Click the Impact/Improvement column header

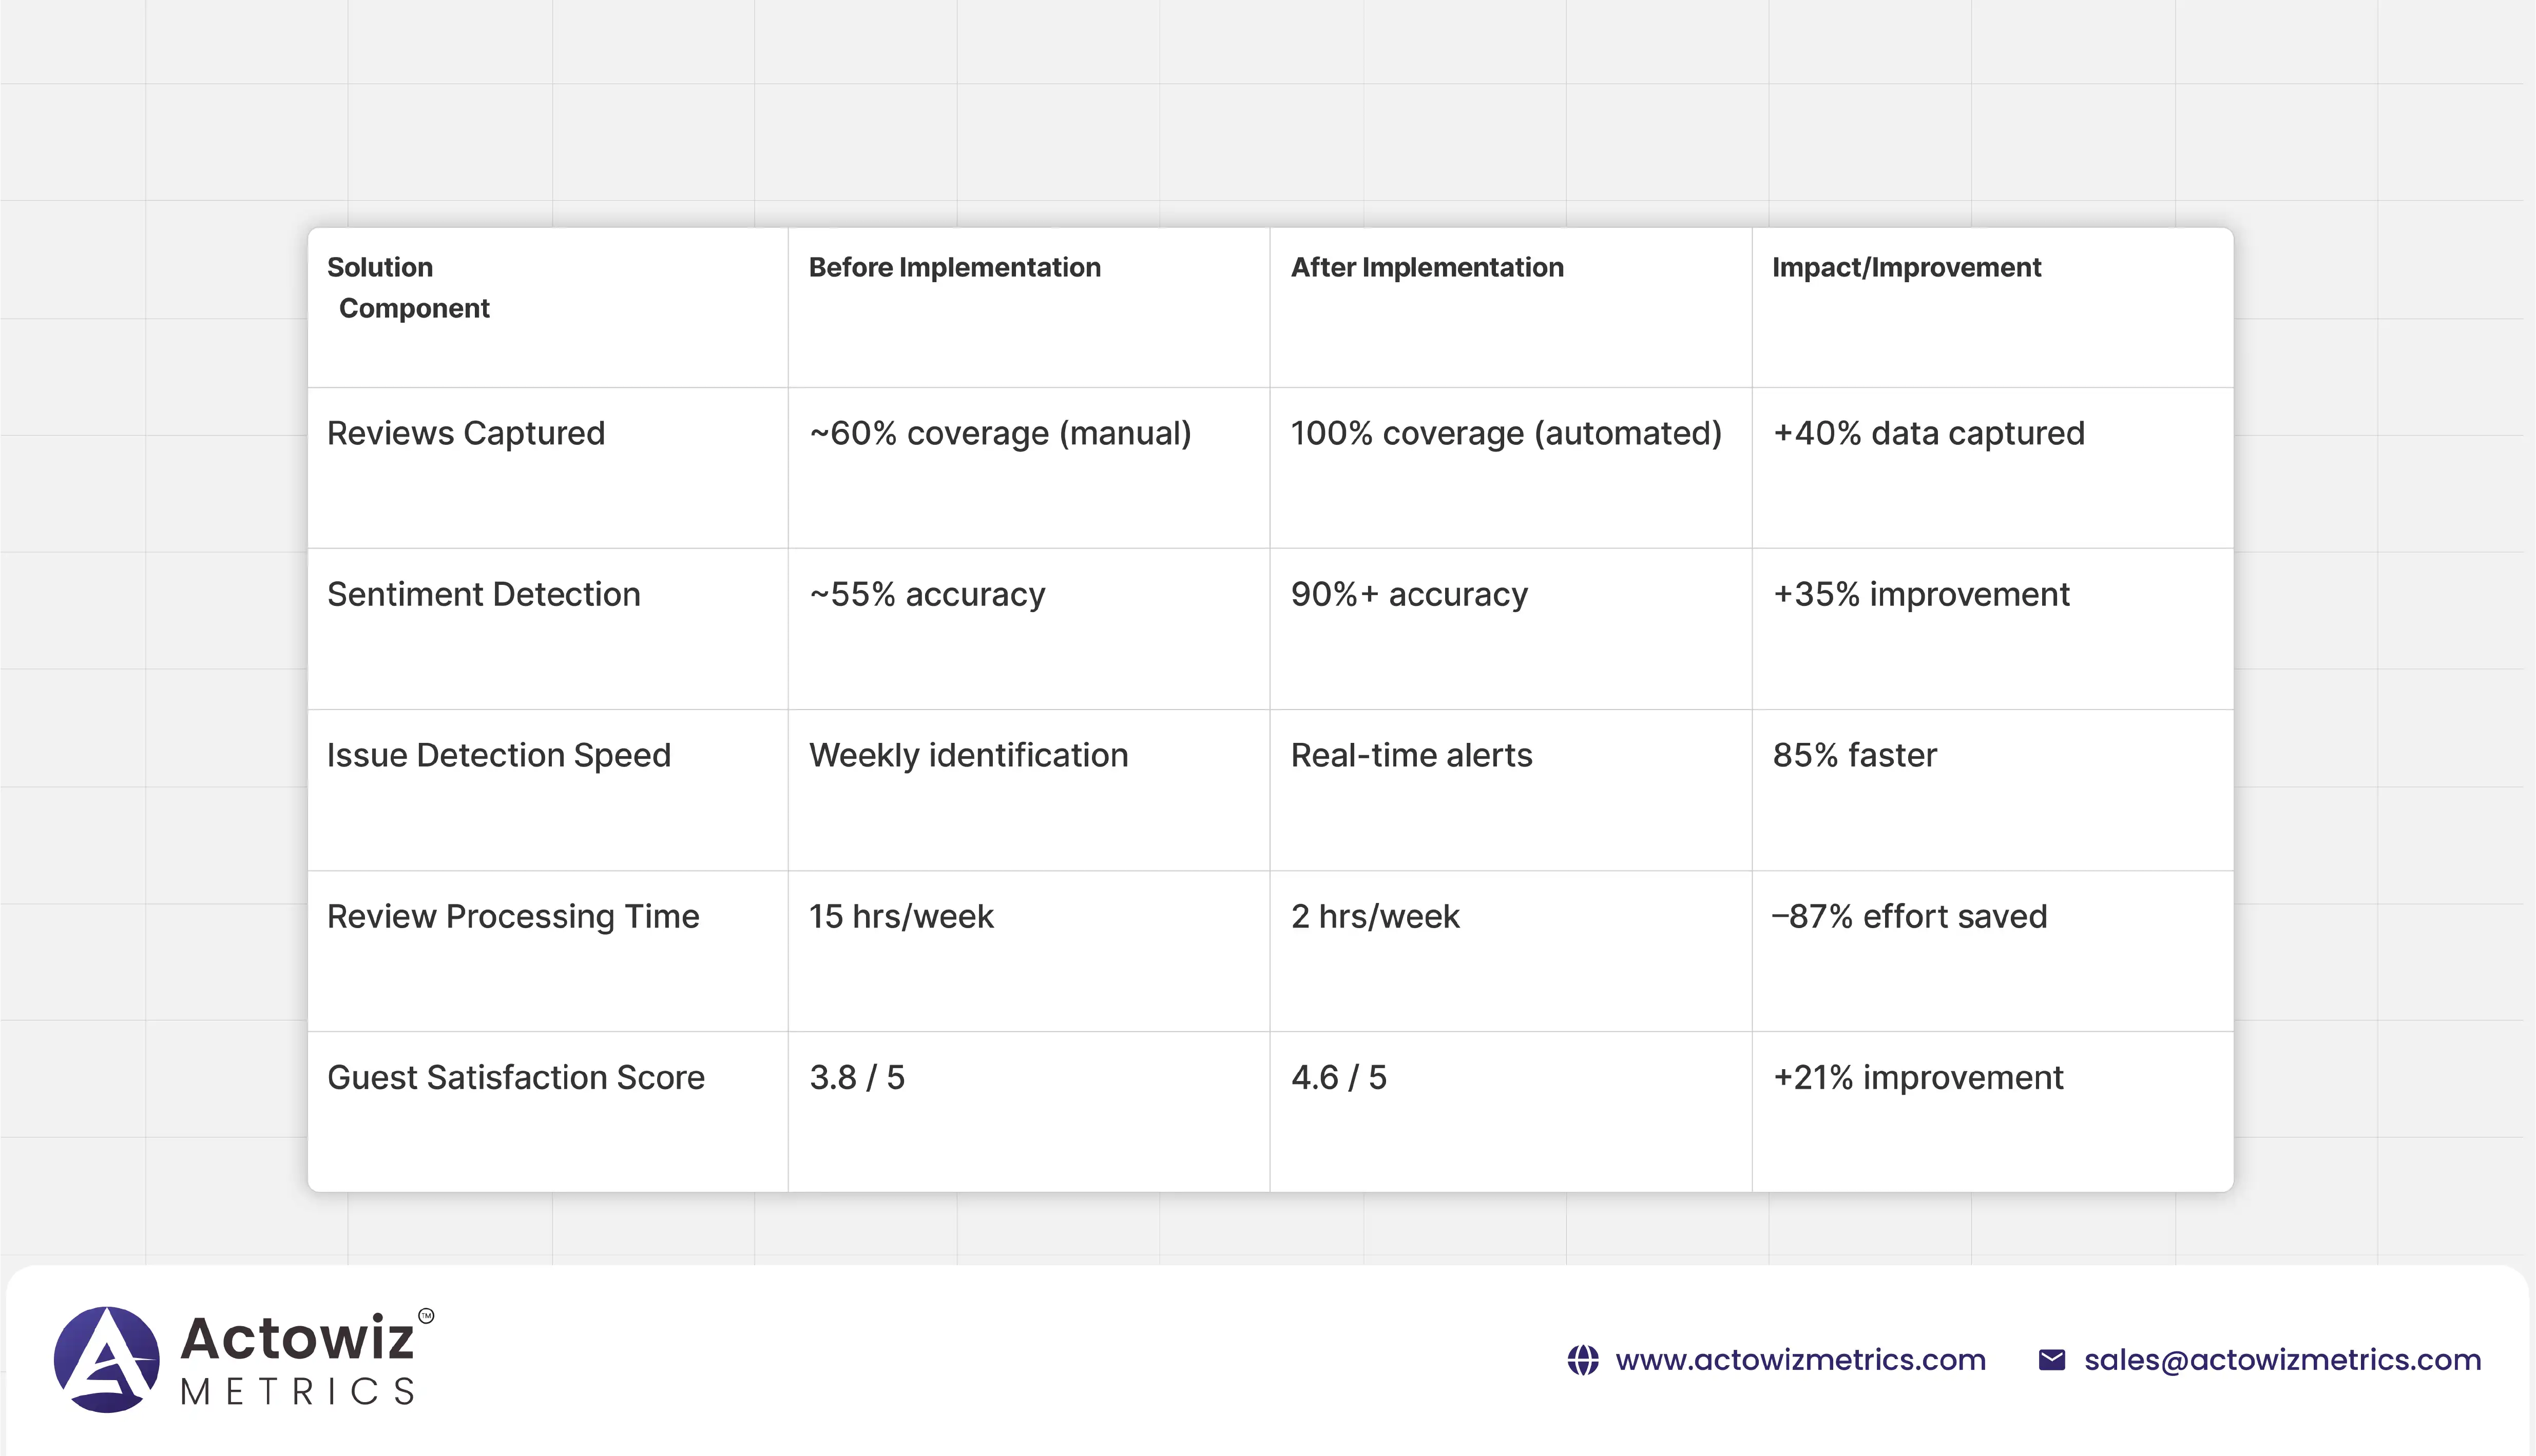coord(1906,268)
